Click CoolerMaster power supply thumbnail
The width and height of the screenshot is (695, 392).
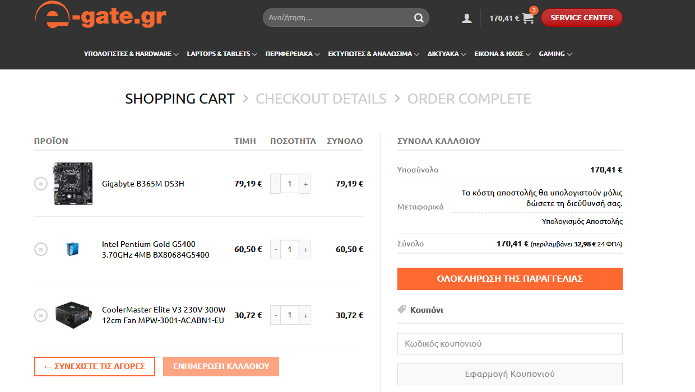click(x=73, y=315)
